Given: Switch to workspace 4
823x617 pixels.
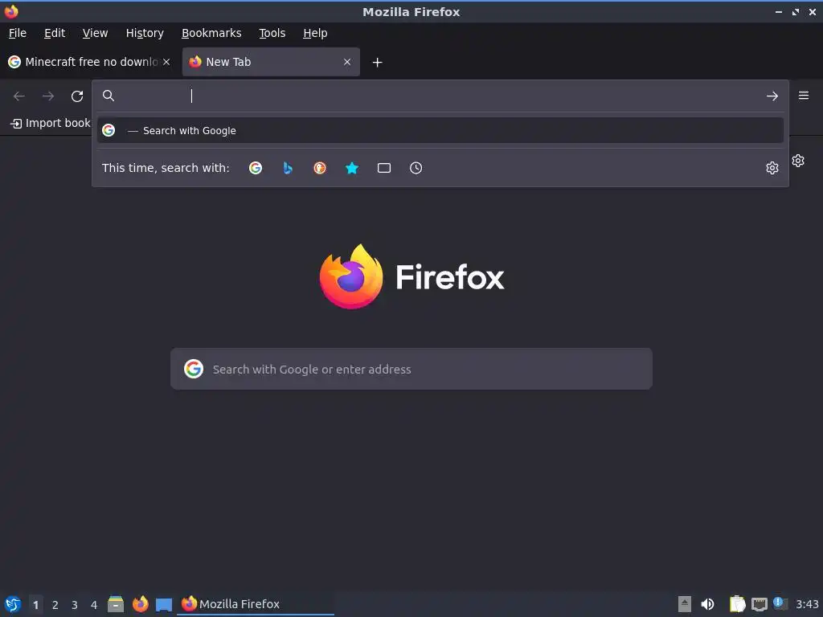Looking at the screenshot, I should pos(94,605).
